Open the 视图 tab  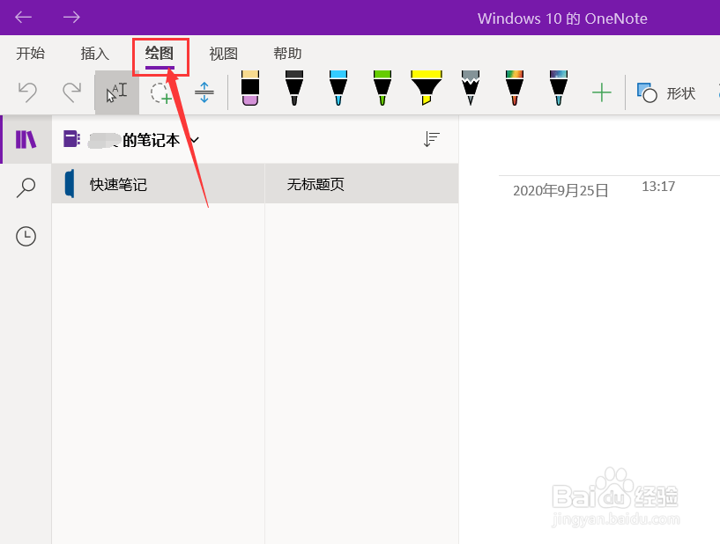[223, 53]
